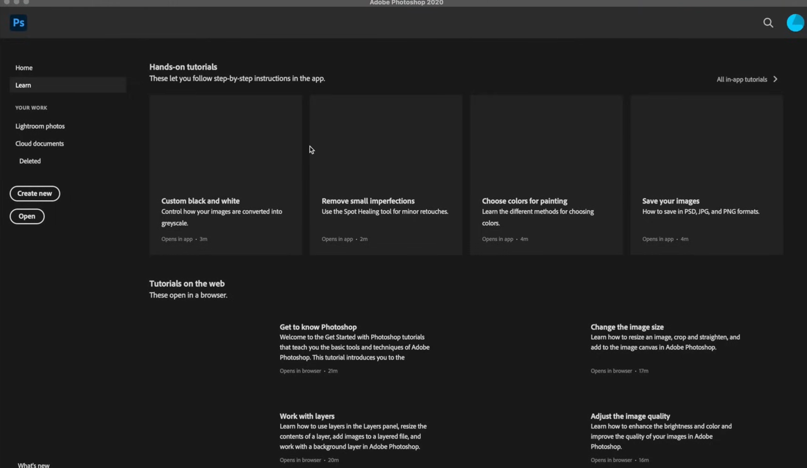Click the Open button
Screen dimensions: 807x468
(27, 216)
